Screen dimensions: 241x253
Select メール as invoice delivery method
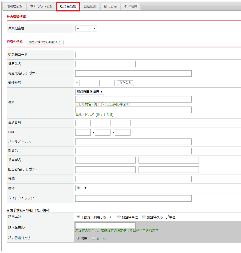pyautogui.click(x=93, y=238)
